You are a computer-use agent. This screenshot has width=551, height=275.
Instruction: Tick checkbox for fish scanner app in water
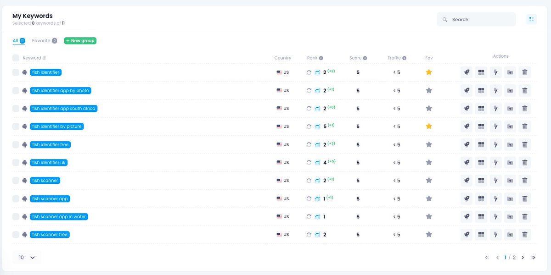pyautogui.click(x=16, y=216)
